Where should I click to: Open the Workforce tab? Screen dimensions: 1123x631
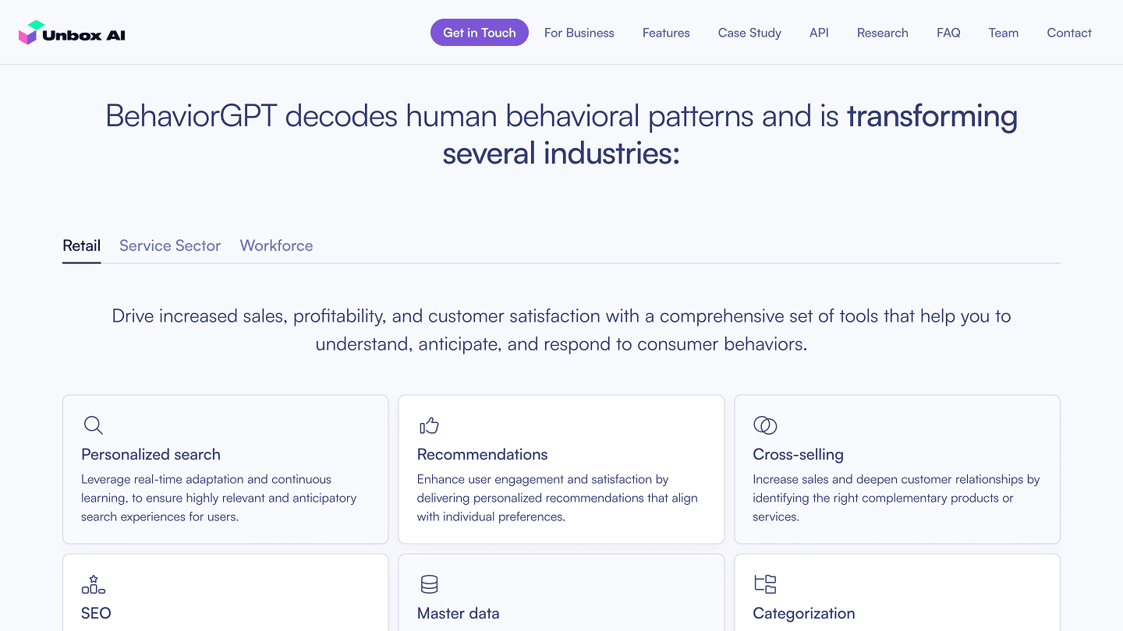(x=277, y=245)
